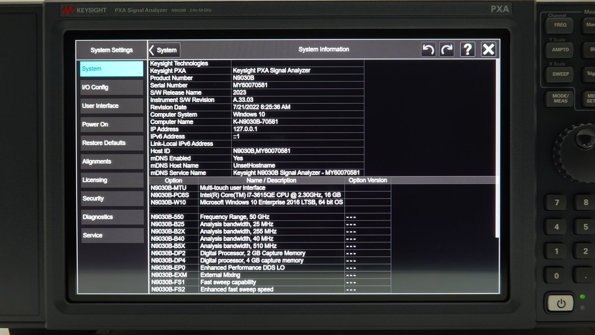Screen dimensions: 595x335
Task: Open the Security settings tab
Action: point(112,199)
